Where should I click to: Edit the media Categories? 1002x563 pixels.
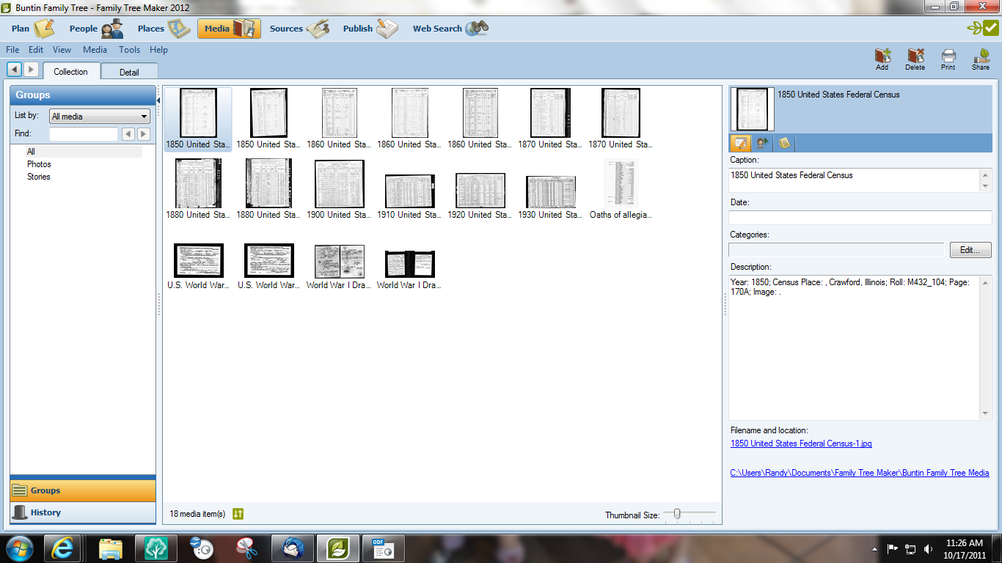(970, 250)
